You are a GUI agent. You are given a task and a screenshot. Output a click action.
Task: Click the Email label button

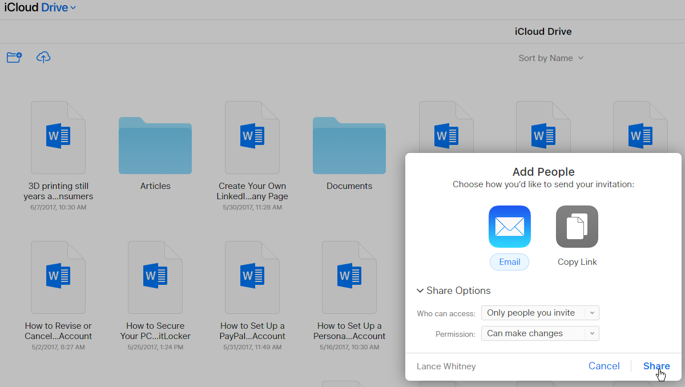(x=510, y=262)
